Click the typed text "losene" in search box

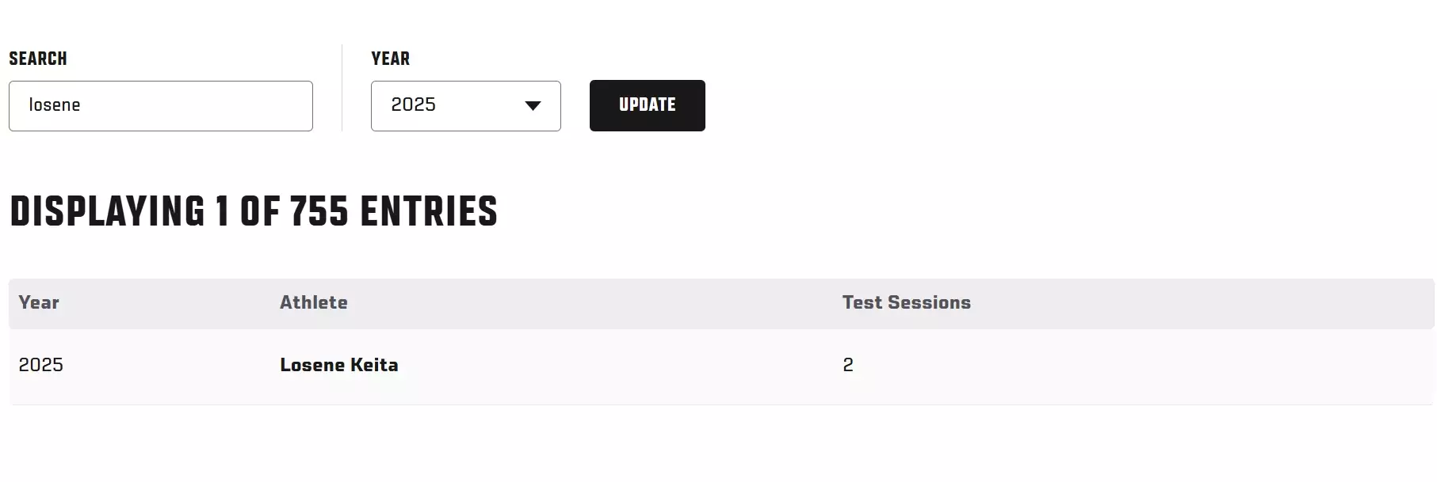point(55,105)
